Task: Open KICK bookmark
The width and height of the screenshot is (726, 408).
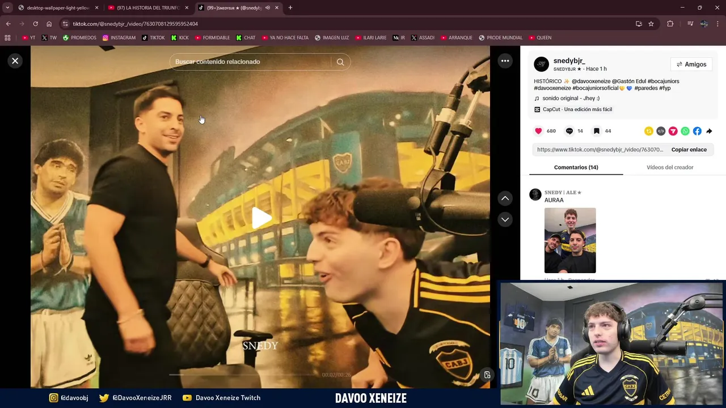Action: 180,38
